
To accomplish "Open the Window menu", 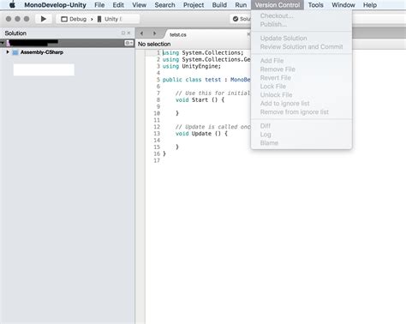I will coord(343,5).
